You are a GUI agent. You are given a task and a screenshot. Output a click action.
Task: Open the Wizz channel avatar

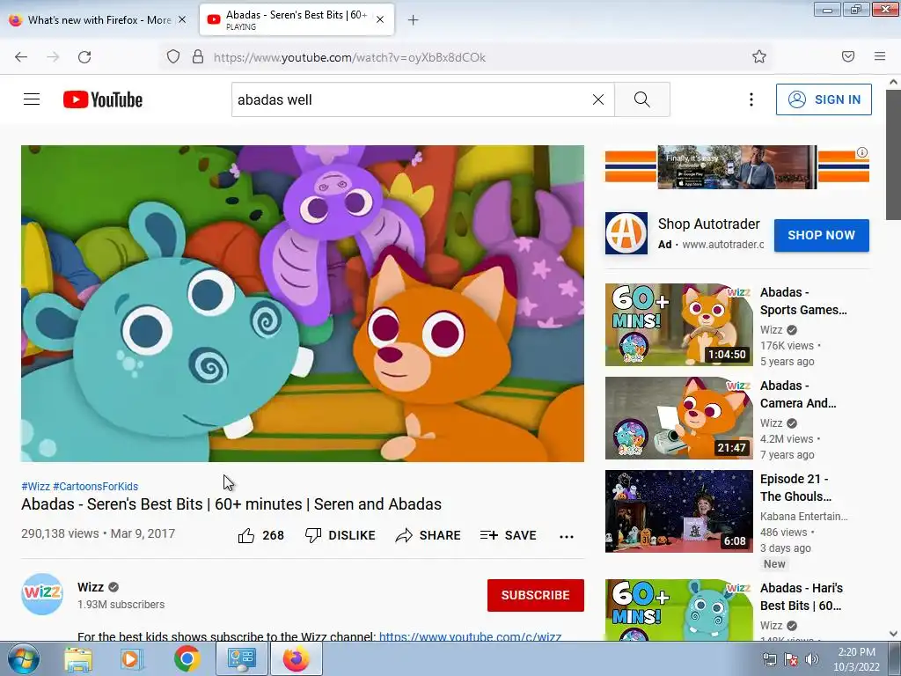(42, 594)
